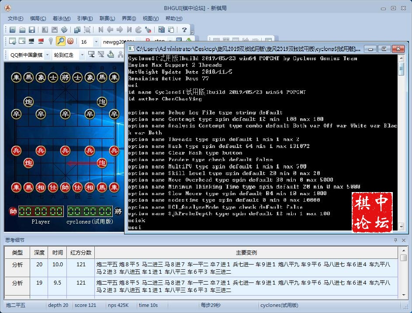The height and width of the screenshot is (313, 412).
Task: Click the black monitor icon
Action: coord(31,41)
